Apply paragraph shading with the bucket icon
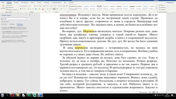 pyautogui.click(x=61, y=9)
